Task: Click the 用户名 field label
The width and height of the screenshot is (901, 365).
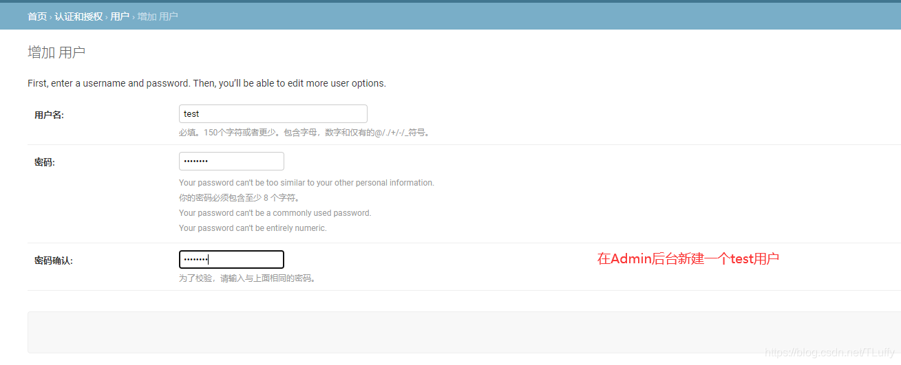Action: [49, 115]
